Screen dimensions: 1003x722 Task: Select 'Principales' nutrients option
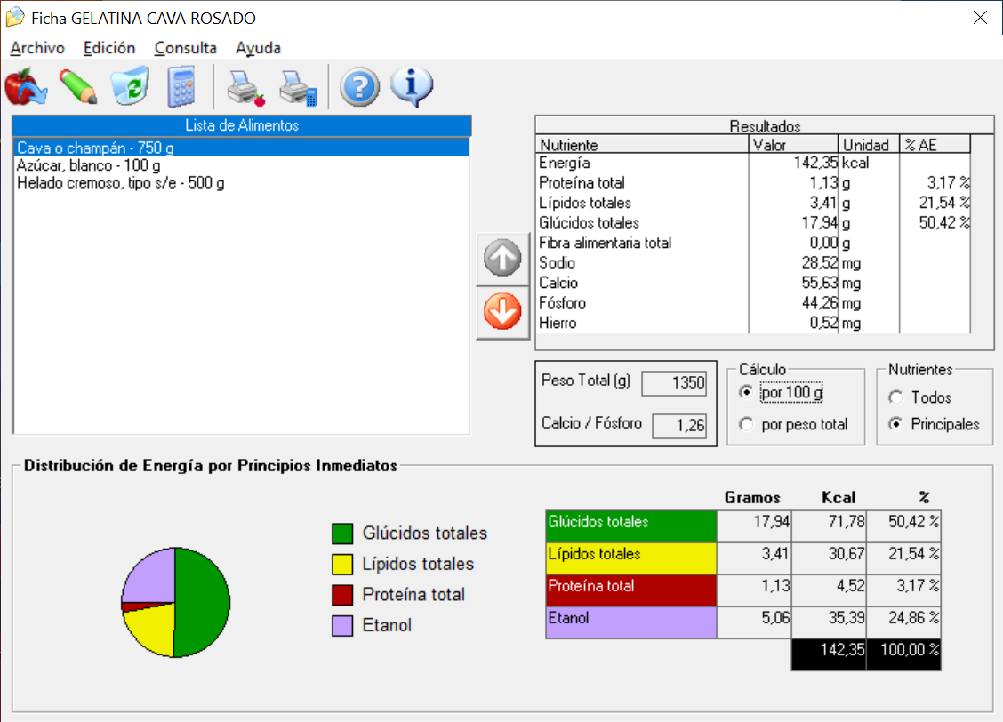click(x=895, y=424)
